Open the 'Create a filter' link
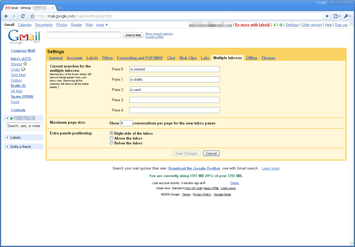Viewport: 355px width, 247px height. 154,37
